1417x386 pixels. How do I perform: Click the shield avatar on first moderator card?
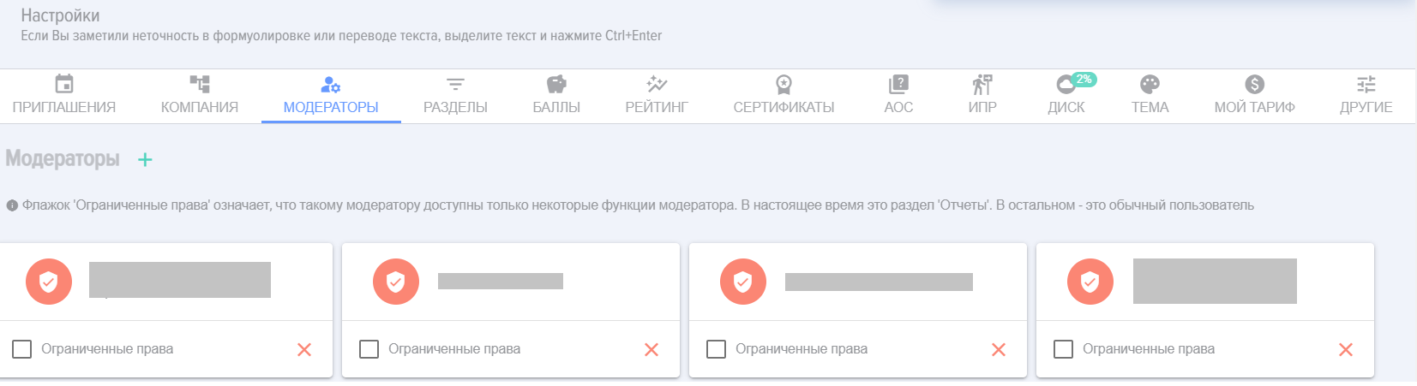coord(49,282)
